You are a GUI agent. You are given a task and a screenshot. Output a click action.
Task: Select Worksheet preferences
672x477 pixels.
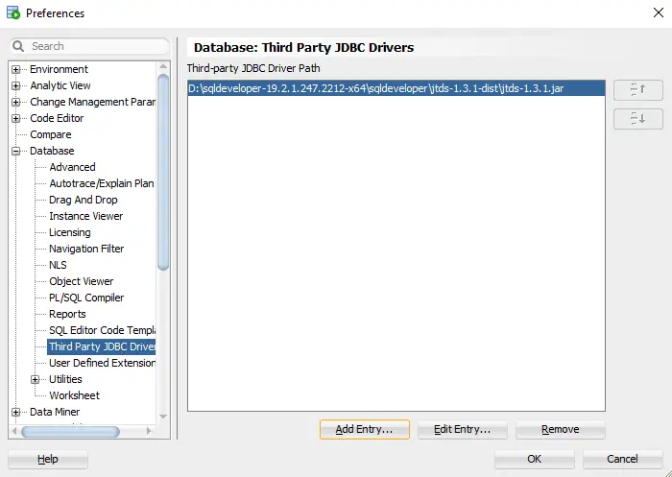pos(74,395)
